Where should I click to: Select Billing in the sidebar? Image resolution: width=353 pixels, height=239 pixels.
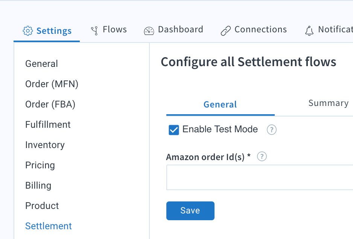coord(38,186)
